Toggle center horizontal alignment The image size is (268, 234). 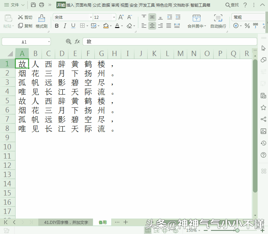click(152, 26)
